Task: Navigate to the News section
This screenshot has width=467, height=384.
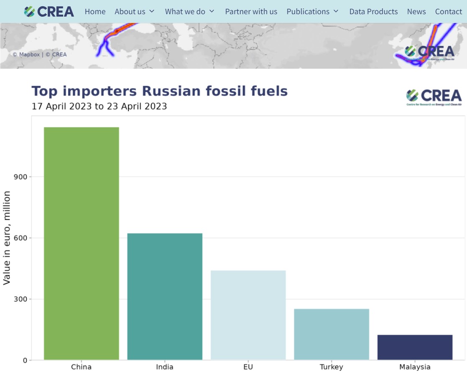Action: click(x=416, y=12)
